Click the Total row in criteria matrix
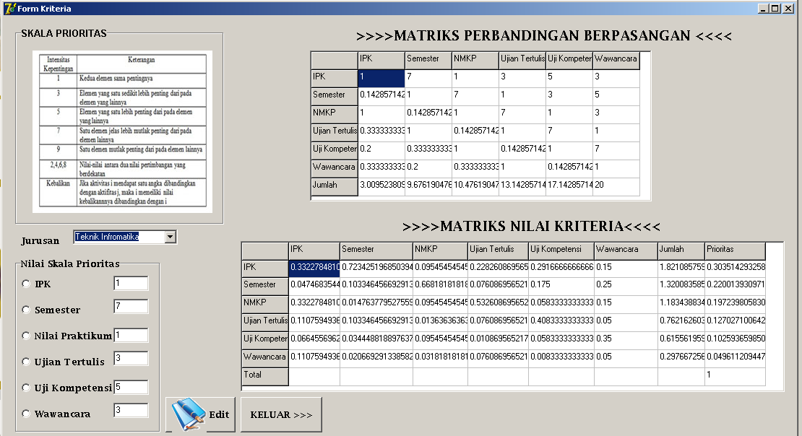The image size is (802, 436). [264, 375]
